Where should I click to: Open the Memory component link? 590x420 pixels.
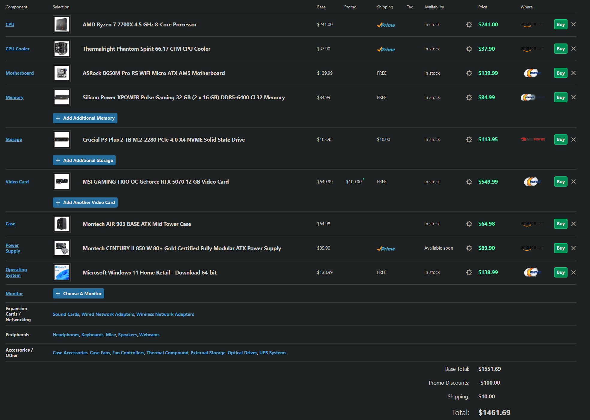(14, 97)
